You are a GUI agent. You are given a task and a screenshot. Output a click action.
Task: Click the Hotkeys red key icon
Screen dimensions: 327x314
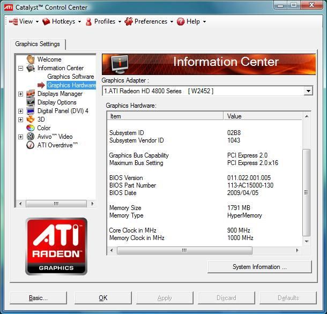point(46,21)
